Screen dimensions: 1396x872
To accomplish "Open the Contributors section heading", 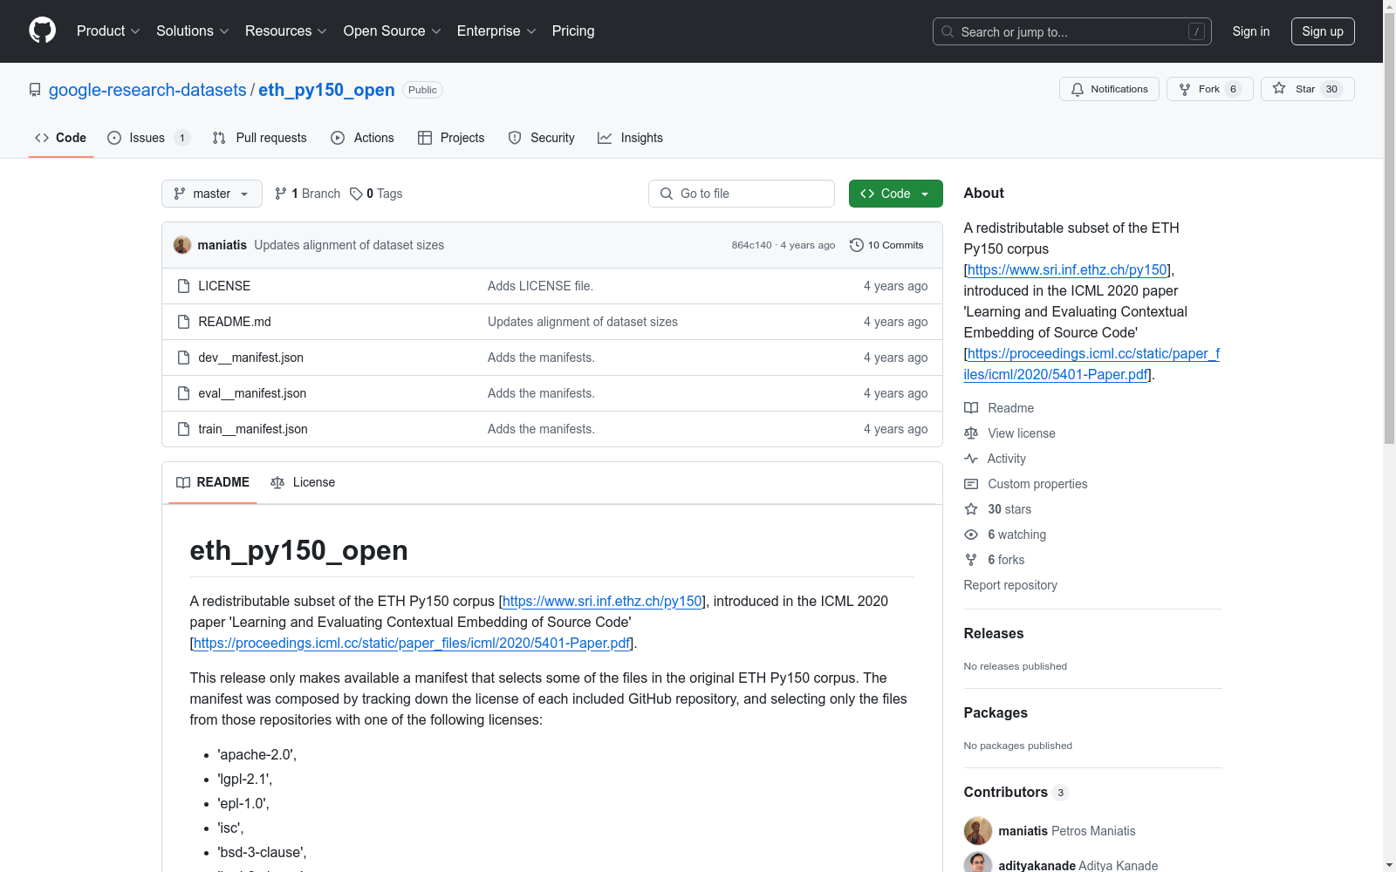I will coord(1016,792).
